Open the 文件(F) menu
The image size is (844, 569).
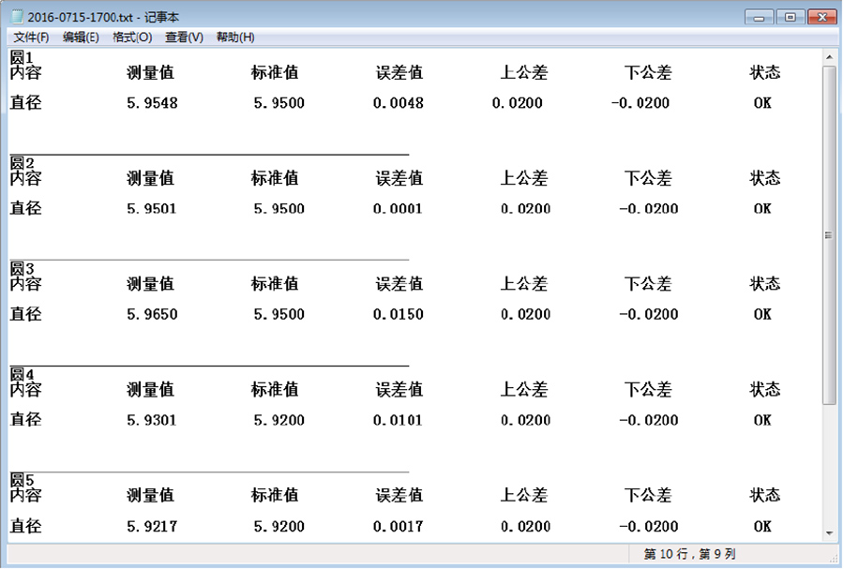pyautogui.click(x=31, y=37)
